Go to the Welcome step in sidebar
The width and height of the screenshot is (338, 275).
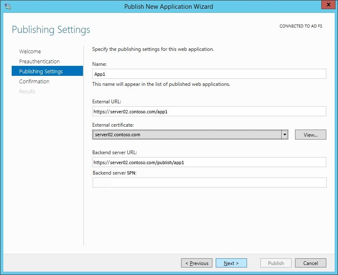(30, 52)
